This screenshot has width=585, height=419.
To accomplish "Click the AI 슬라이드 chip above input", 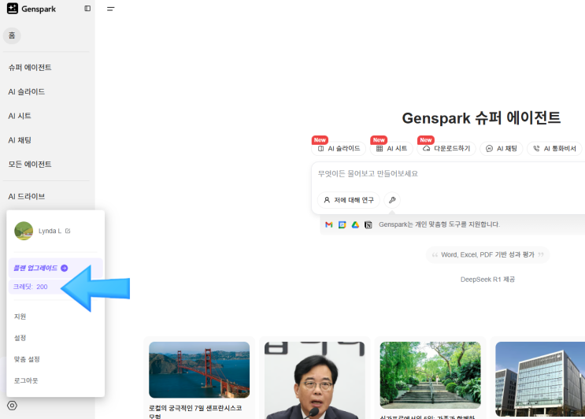I will pos(339,149).
